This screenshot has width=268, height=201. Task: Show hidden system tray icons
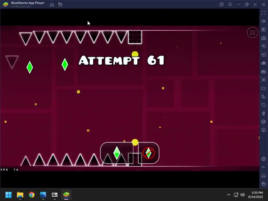click(x=229, y=195)
